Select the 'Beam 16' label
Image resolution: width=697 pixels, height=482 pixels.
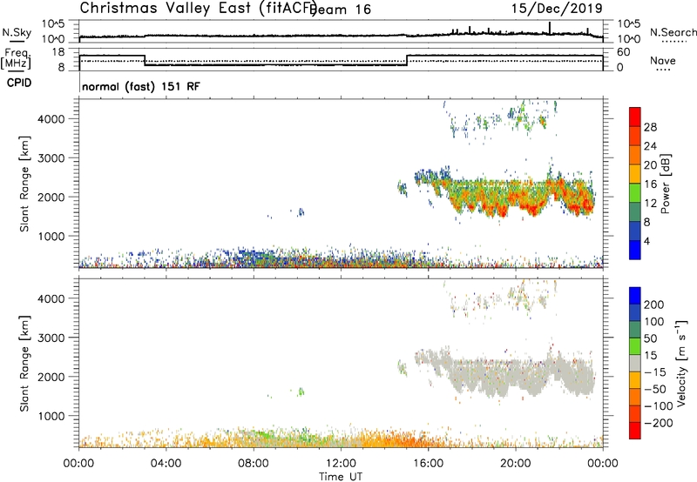pyautogui.click(x=341, y=10)
